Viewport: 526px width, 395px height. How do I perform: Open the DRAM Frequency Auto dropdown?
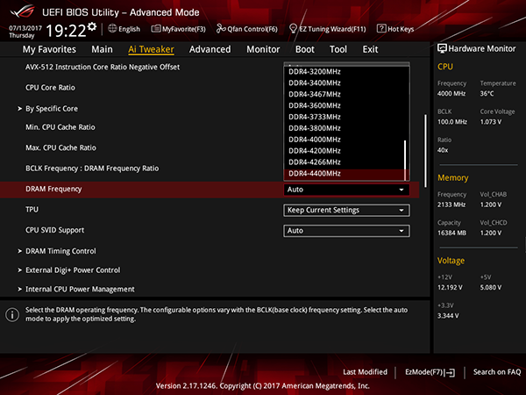point(346,190)
